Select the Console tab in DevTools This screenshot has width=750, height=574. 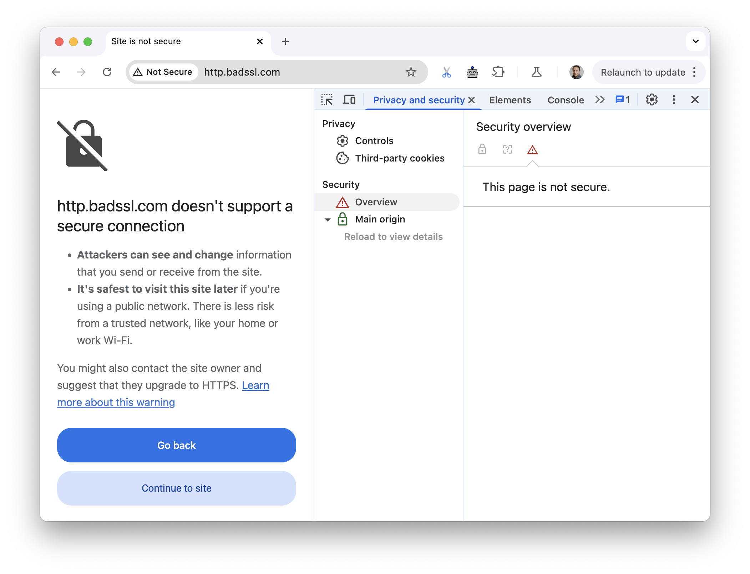[x=566, y=99]
